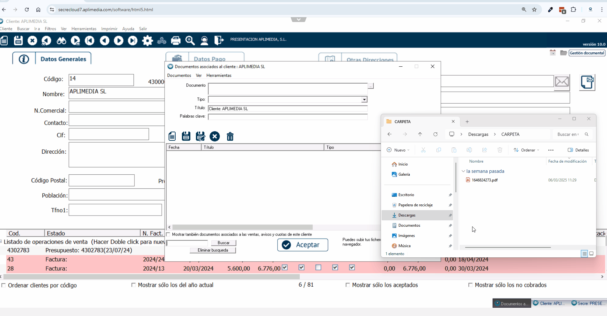The width and height of the screenshot is (607, 316).
Task: Open the Filtros menu
Action: point(50,29)
